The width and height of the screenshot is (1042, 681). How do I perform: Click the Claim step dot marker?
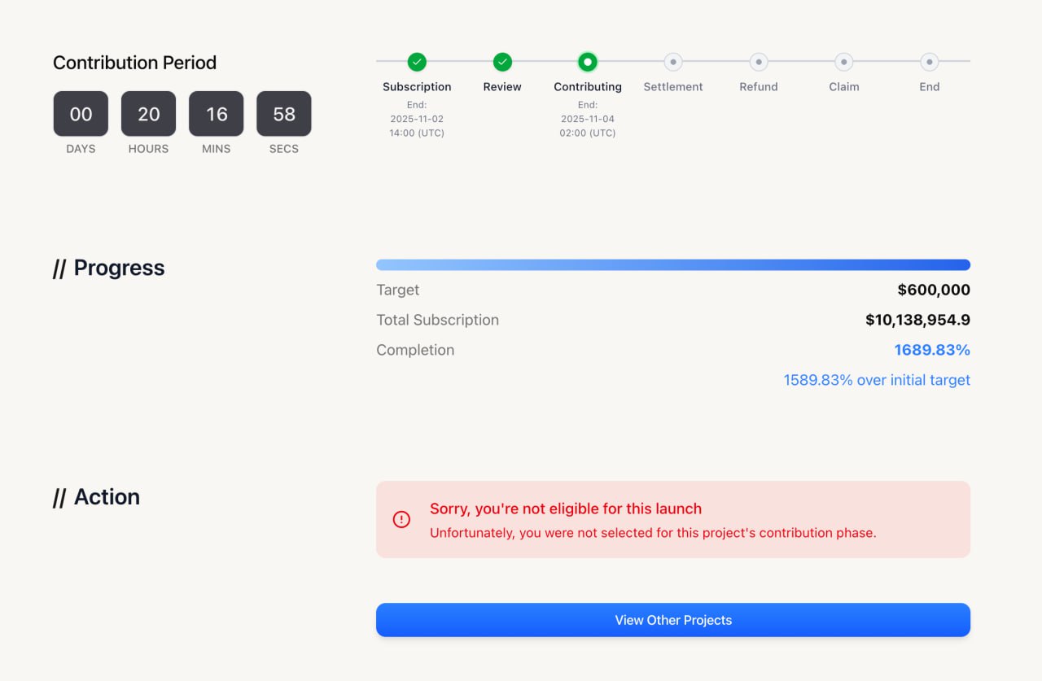point(844,62)
